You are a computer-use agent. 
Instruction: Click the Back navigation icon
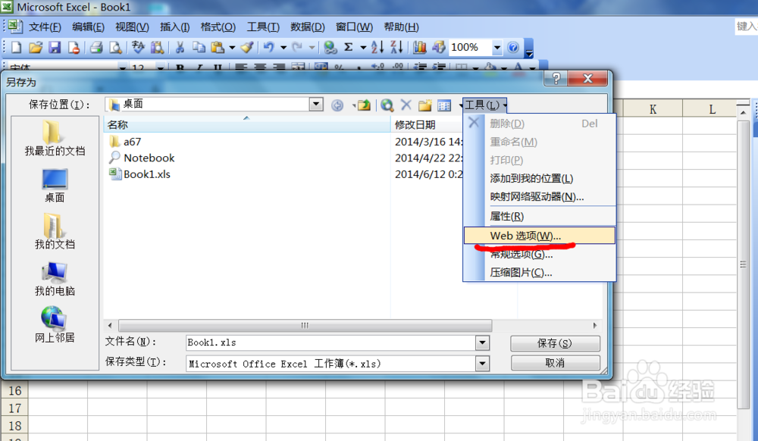(x=337, y=105)
